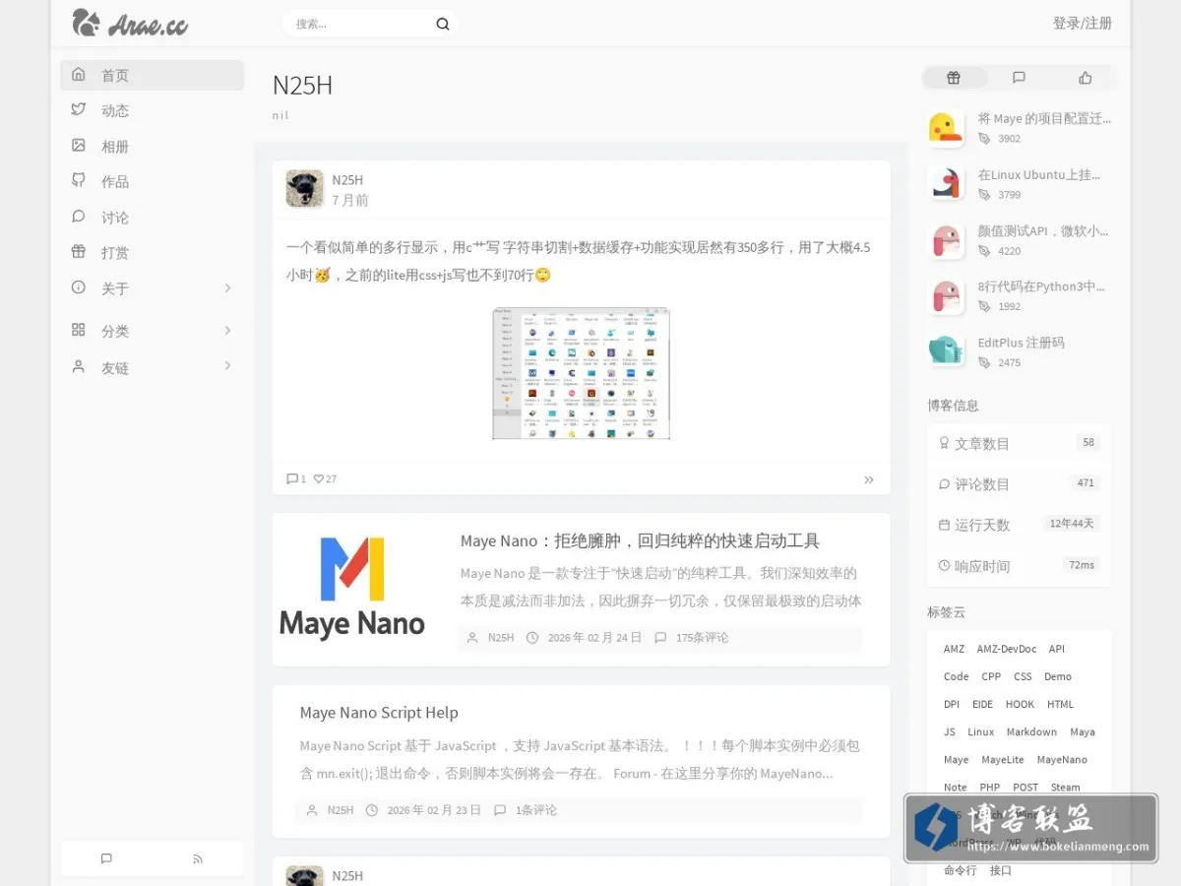Click the grid icon beside 分类
The width and height of the screenshot is (1181, 886).
pos(79,330)
